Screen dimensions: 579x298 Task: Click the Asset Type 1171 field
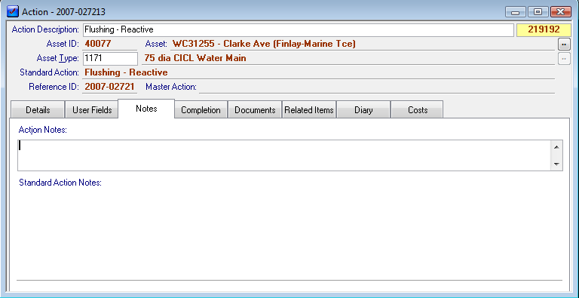[x=110, y=58]
